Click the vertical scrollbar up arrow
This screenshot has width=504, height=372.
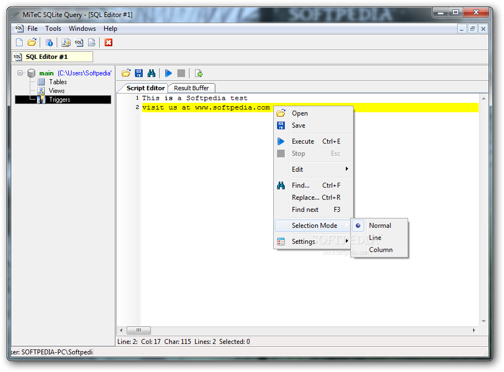[484, 99]
